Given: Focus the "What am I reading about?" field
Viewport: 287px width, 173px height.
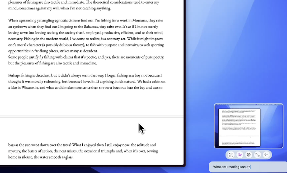Looking at the screenshot, I should pyautogui.click(x=248, y=167).
